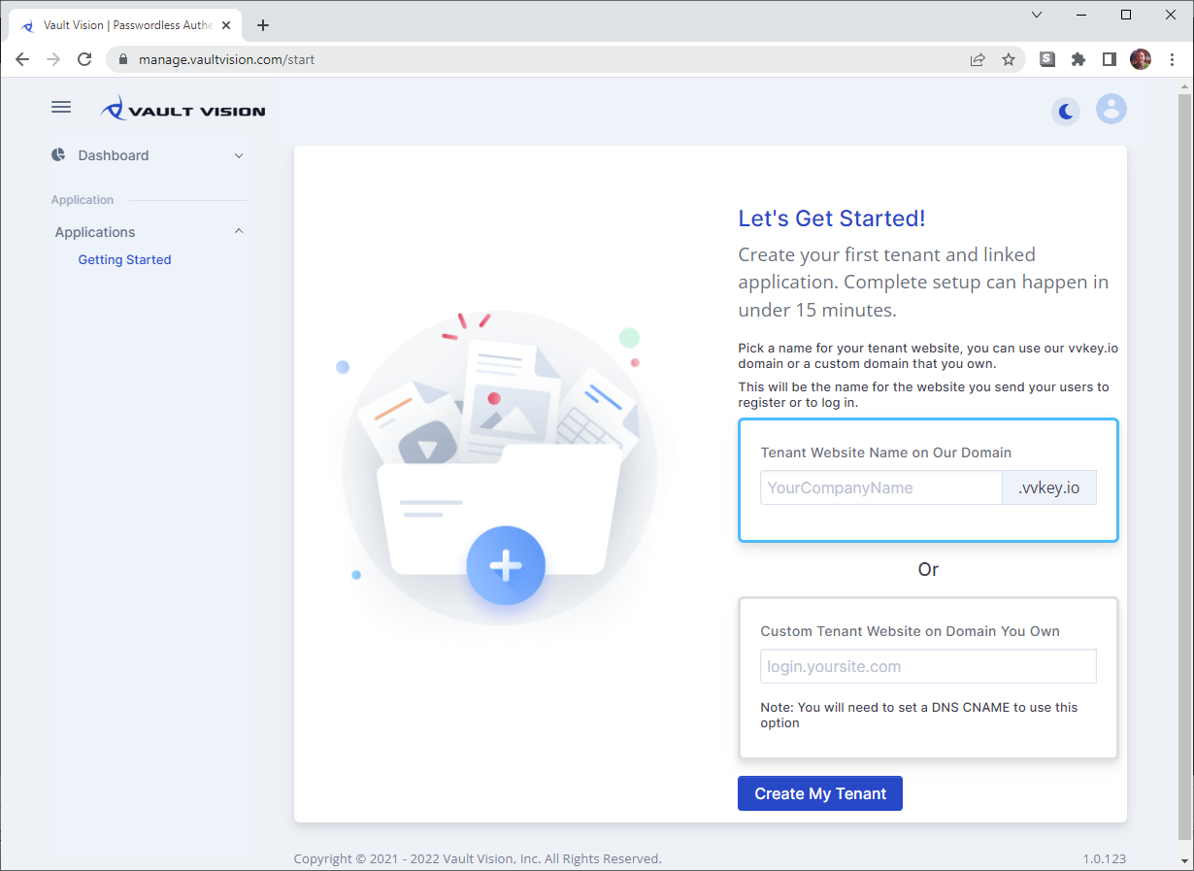The width and height of the screenshot is (1194, 871).
Task: Click the copyright footer text
Action: [x=478, y=858]
